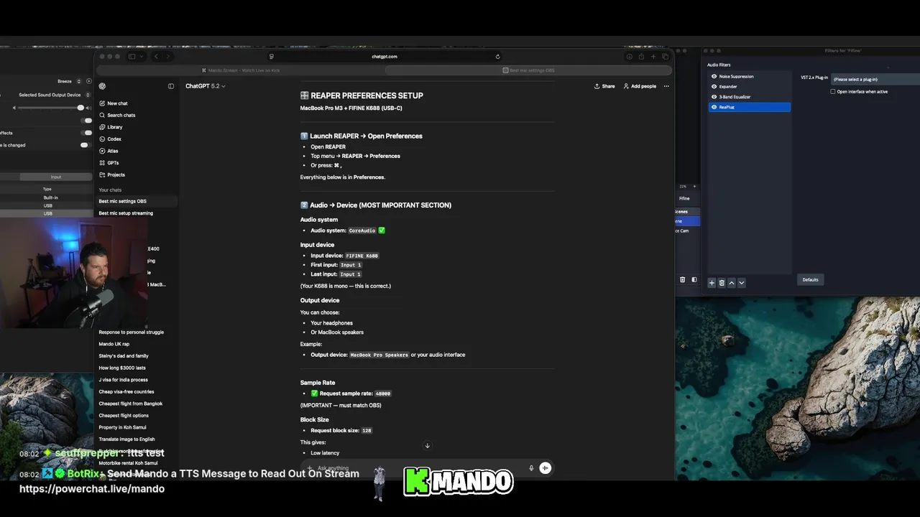This screenshot has height=517, width=920.
Task: Show Safari tab overview
Action: pyautogui.click(x=666, y=57)
